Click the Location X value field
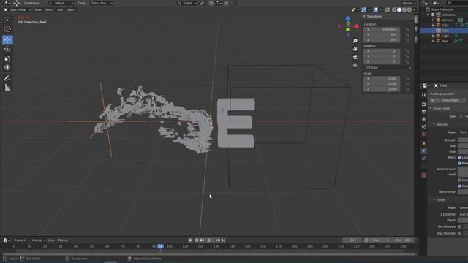 click(x=382, y=30)
